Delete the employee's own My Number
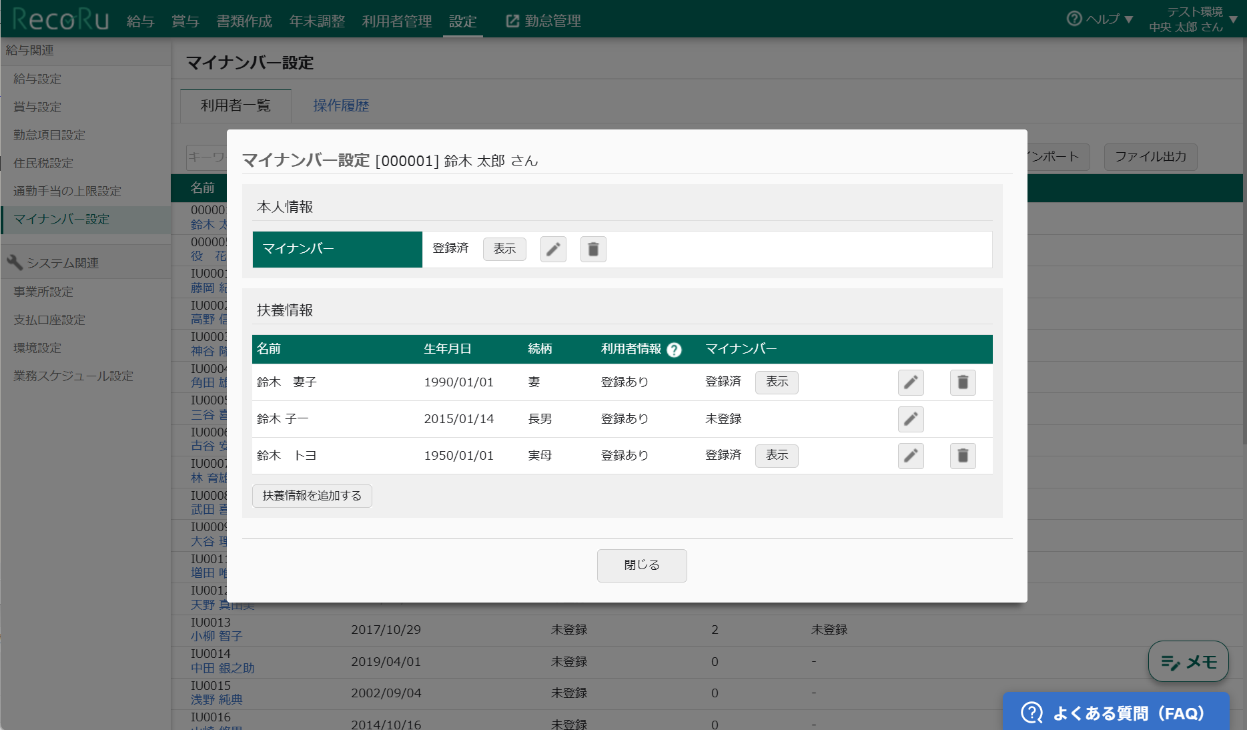 pos(593,250)
